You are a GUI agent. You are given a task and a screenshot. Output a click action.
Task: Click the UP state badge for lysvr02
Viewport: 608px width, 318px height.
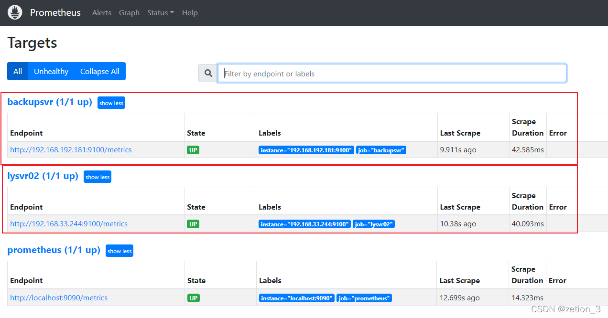click(193, 224)
